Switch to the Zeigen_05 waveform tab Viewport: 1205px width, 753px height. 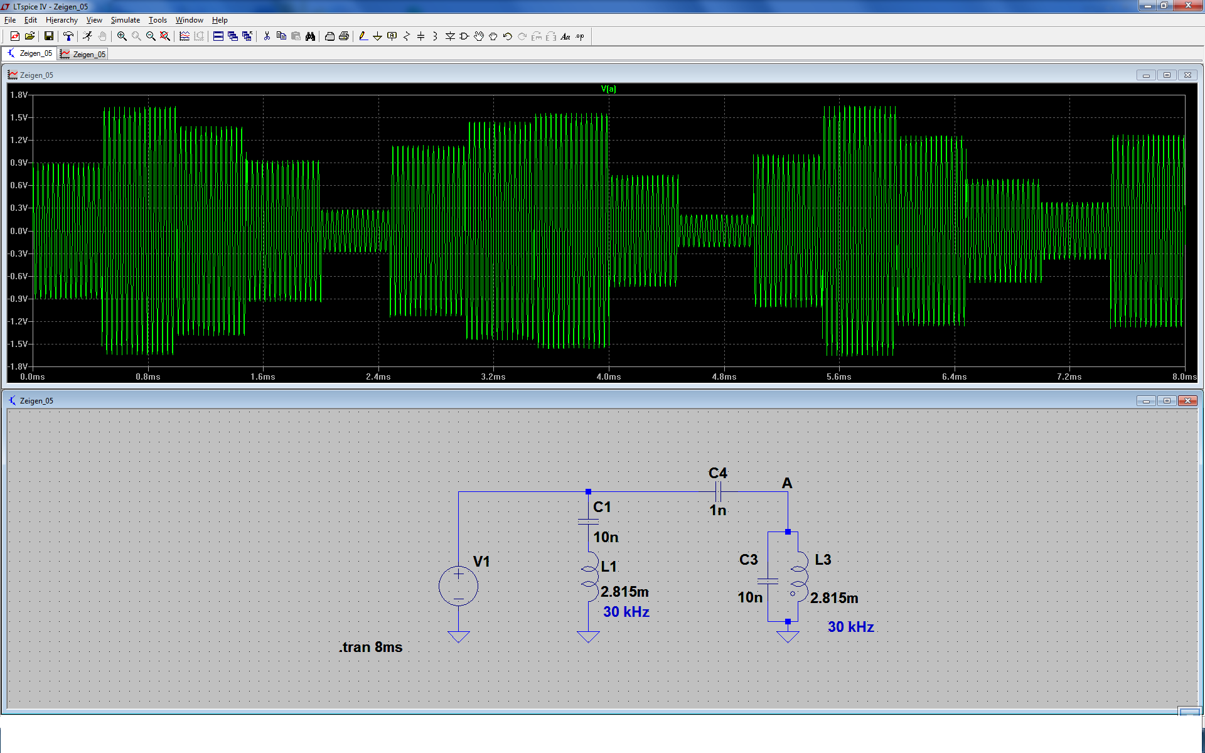[83, 55]
